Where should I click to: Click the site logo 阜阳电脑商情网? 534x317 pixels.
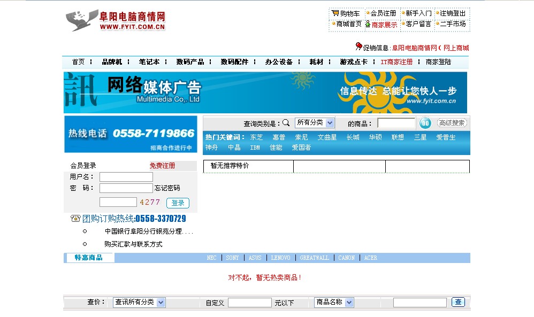116,20
